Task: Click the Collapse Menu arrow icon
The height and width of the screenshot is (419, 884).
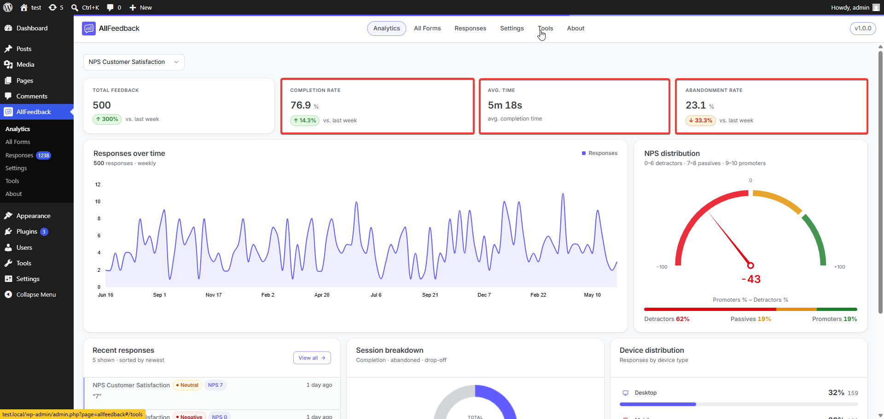Action: [8, 295]
